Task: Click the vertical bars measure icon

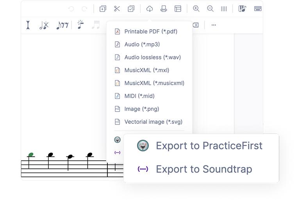Action: pyautogui.click(x=224, y=9)
